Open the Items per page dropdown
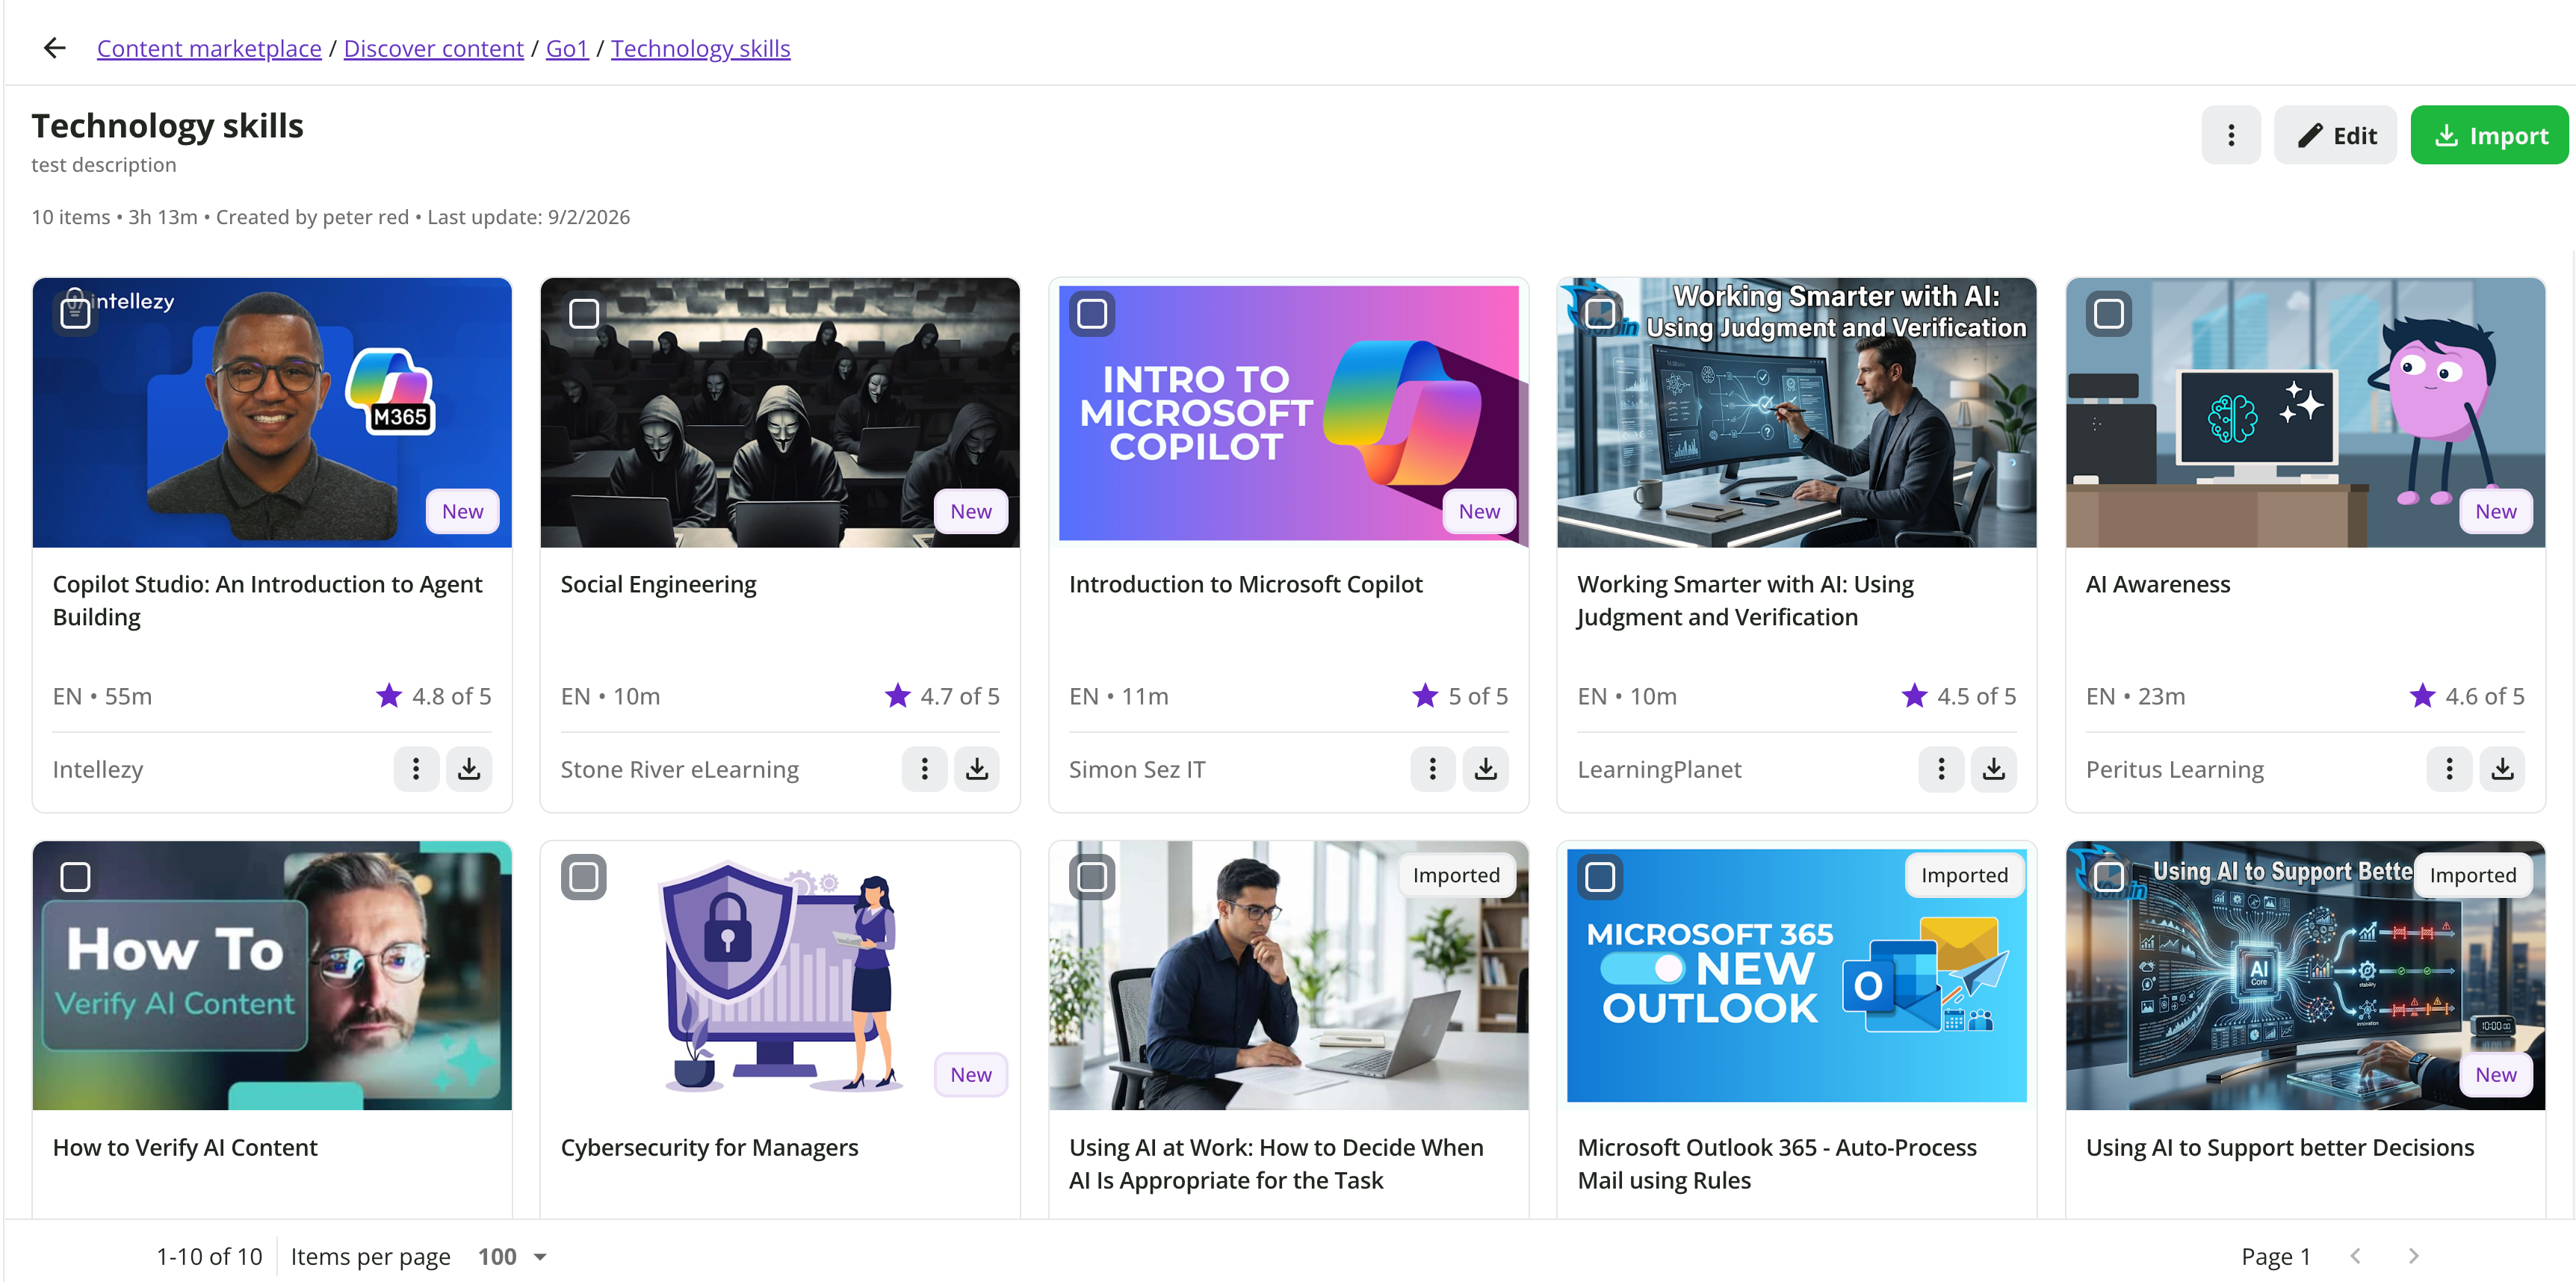The height and width of the screenshot is (1282, 2576). pyautogui.click(x=512, y=1256)
